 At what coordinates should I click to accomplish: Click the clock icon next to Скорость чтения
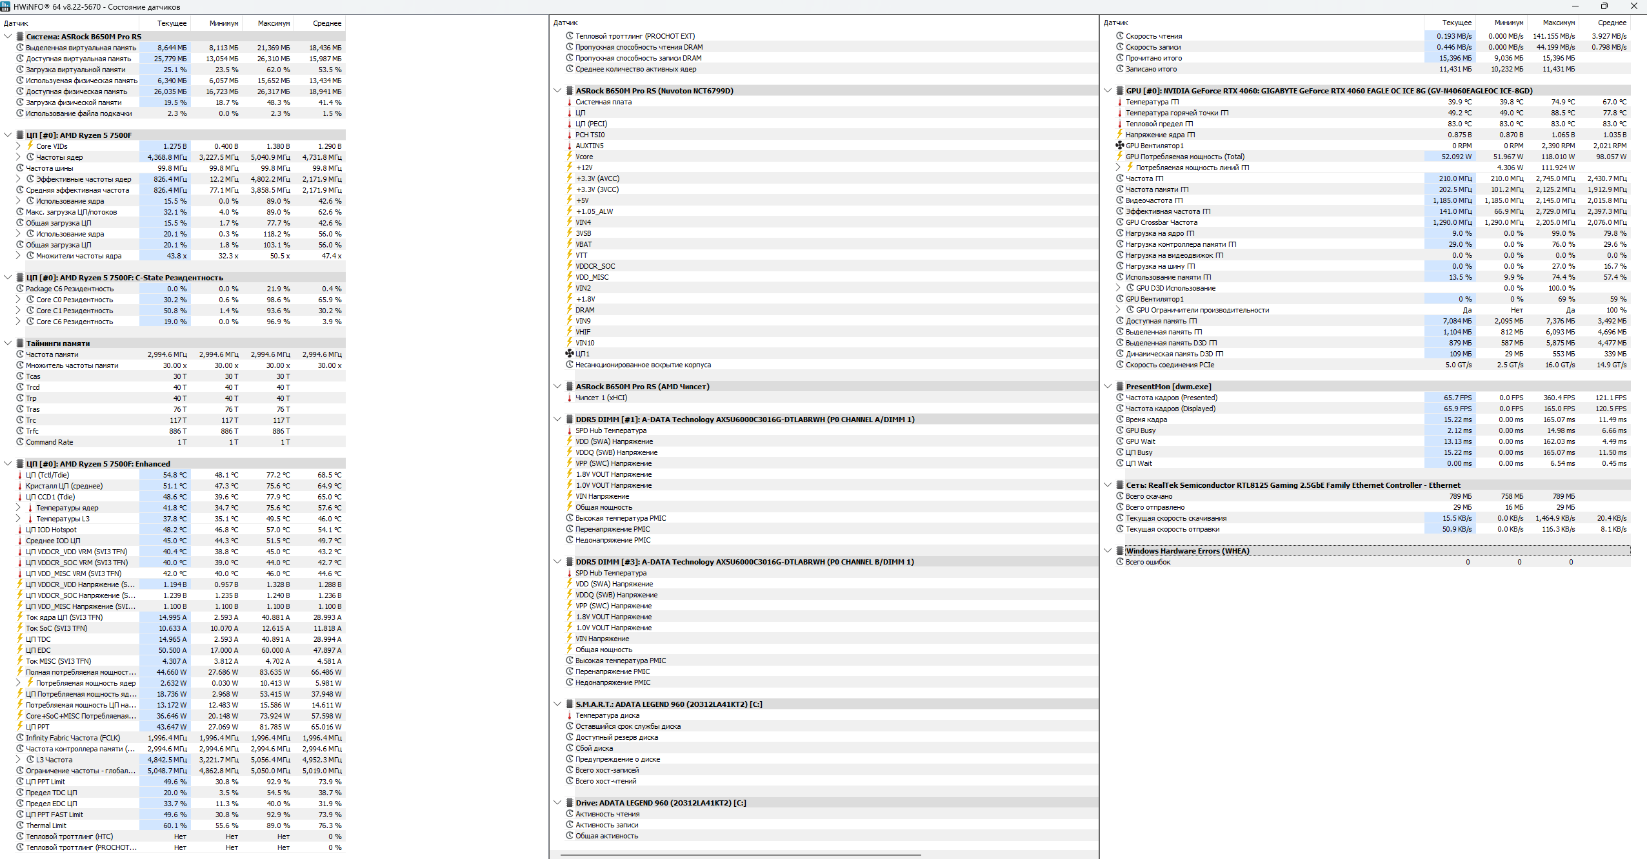1120,36
